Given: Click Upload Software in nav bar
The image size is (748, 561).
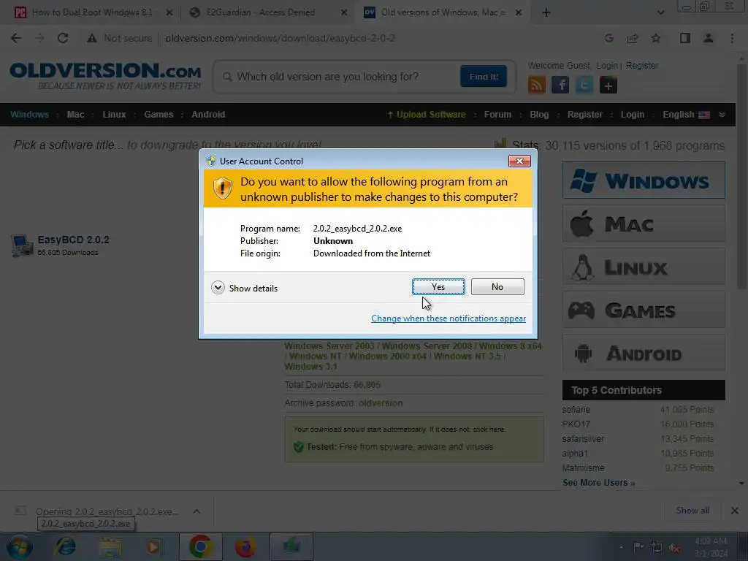Looking at the screenshot, I should [x=426, y=115].
